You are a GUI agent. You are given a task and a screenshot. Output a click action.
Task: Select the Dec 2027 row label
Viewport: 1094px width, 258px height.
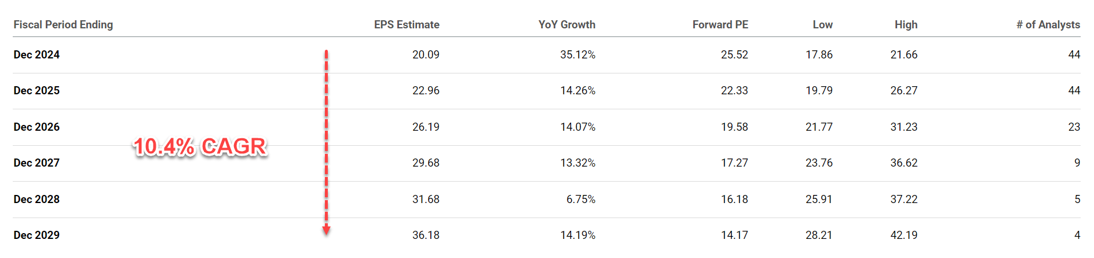tap(36, 163)
